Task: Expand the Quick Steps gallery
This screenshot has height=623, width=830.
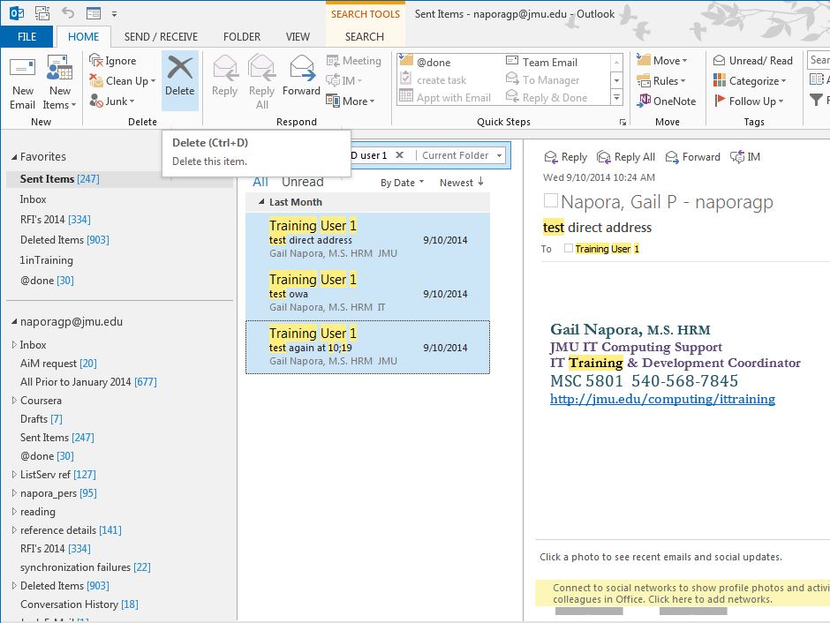Action: point(616,98)
